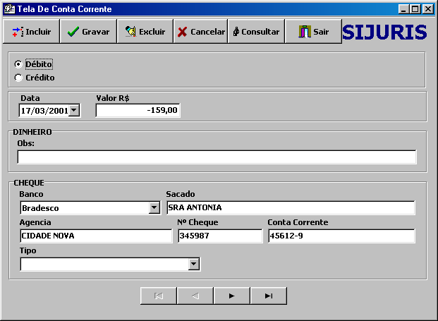This screenshot has width=438, height=321.
Task: Jump to the last record
Action: [x=269, y=296]
